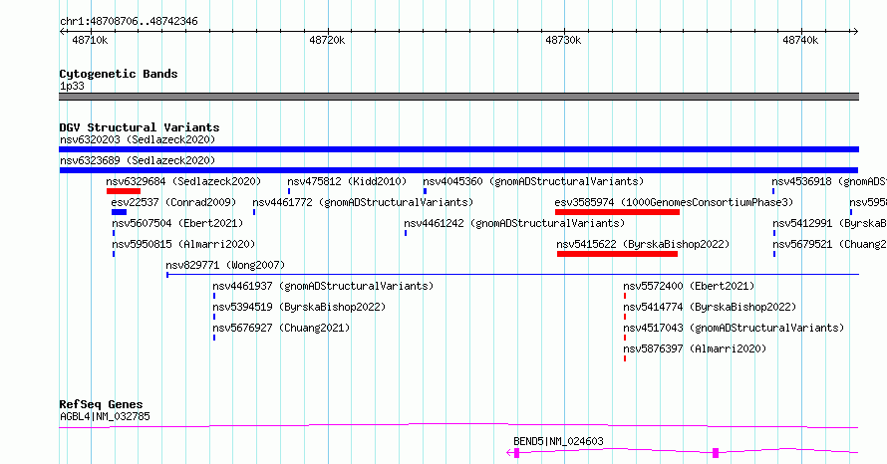This screenshot has width=887, height=464.
Task: Click the 48720k ruler tick label
Action: 327,40
